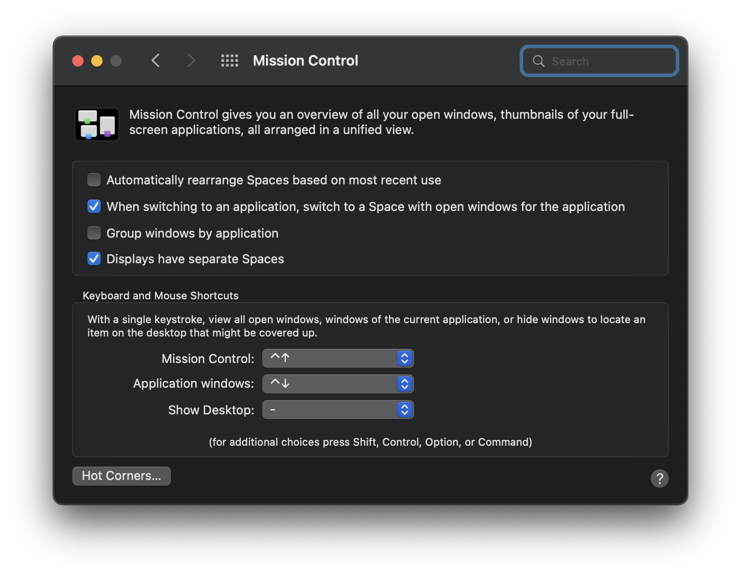Expand the Application windows shortcut dropdown
Screen dimensions: 741x575
[338, 384]
